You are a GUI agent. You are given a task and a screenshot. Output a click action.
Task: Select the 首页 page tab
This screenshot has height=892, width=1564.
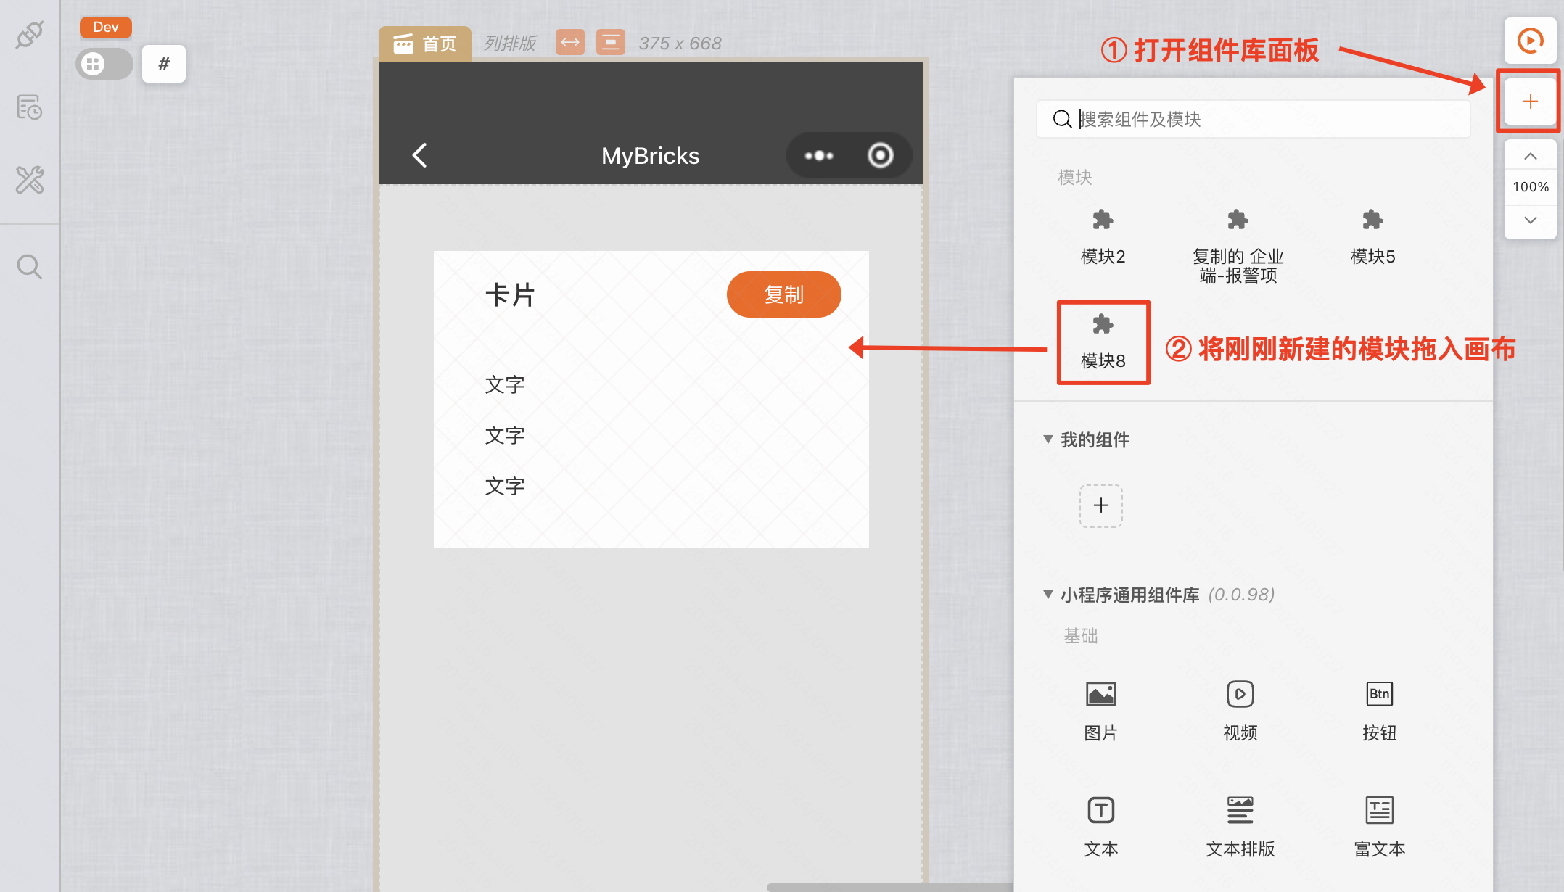pyautogui.click(x=425, y=44)
